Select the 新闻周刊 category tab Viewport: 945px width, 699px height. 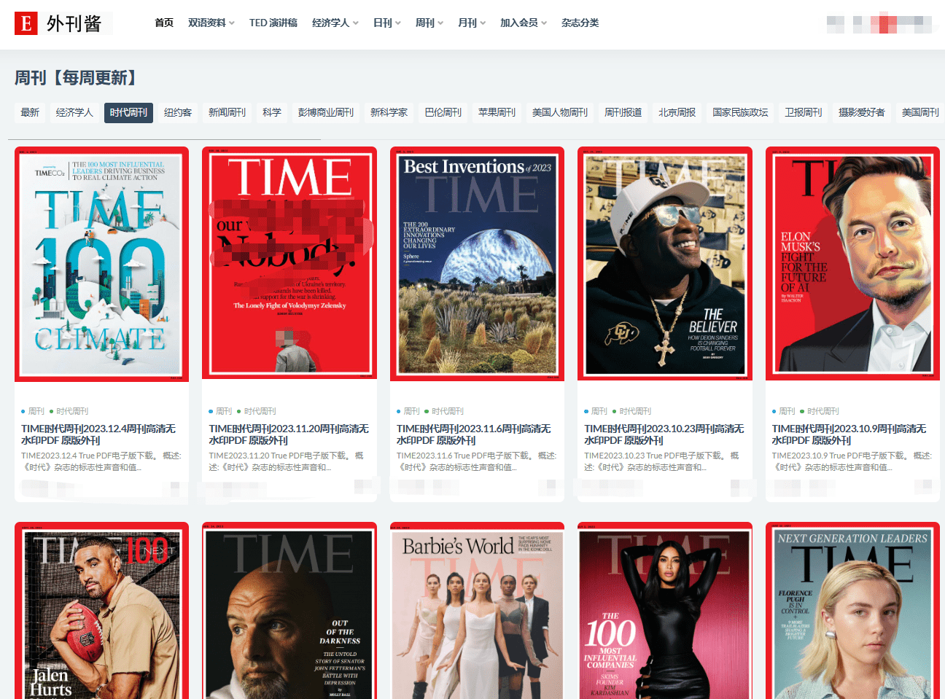point(227,112)
